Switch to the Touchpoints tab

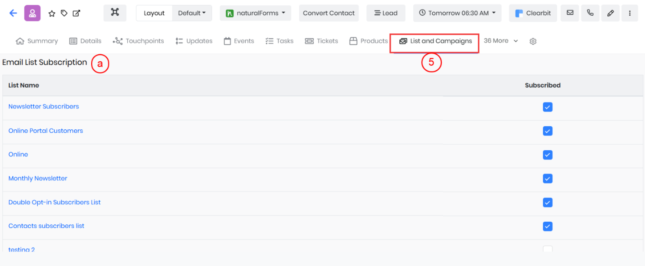click(139, 41)
